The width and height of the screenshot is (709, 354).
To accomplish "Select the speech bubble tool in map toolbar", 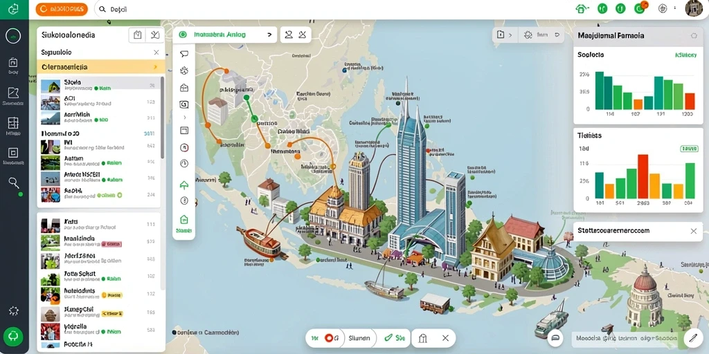I will [184, 54].
